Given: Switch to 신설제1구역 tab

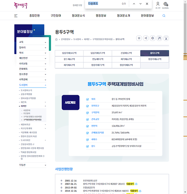Looking at the screenshot, I should [126, 53].
